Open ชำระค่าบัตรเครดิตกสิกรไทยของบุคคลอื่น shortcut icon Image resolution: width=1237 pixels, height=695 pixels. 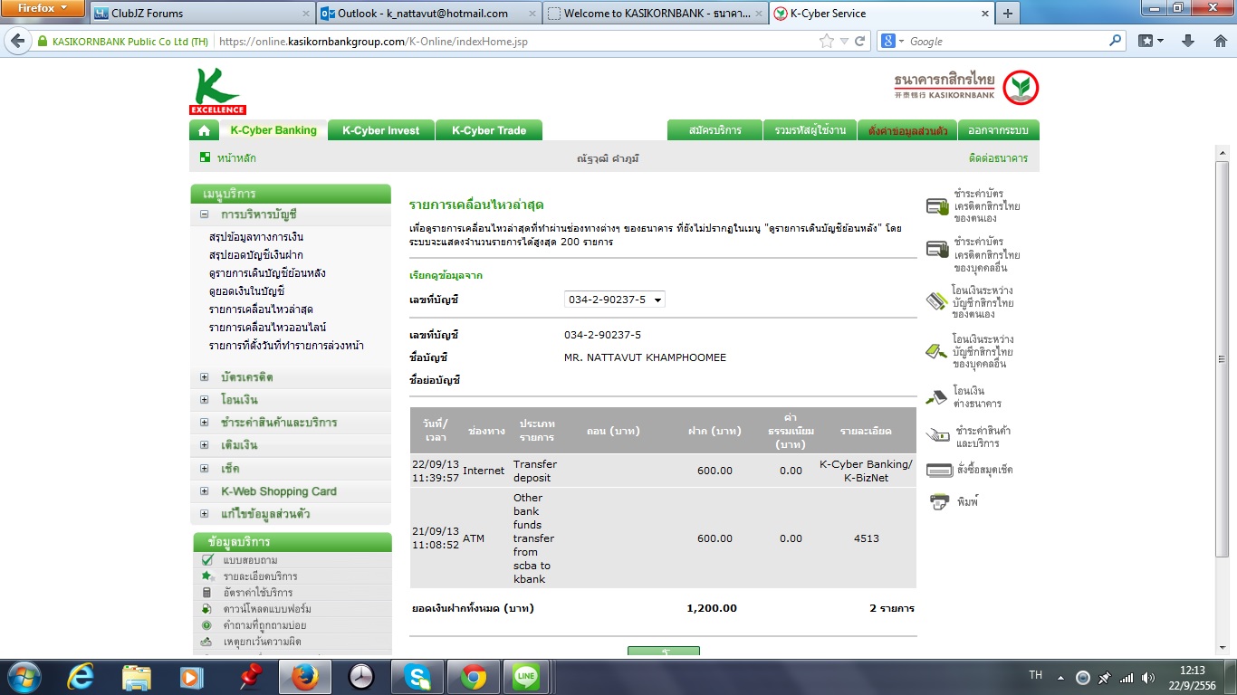pos(937,249)
